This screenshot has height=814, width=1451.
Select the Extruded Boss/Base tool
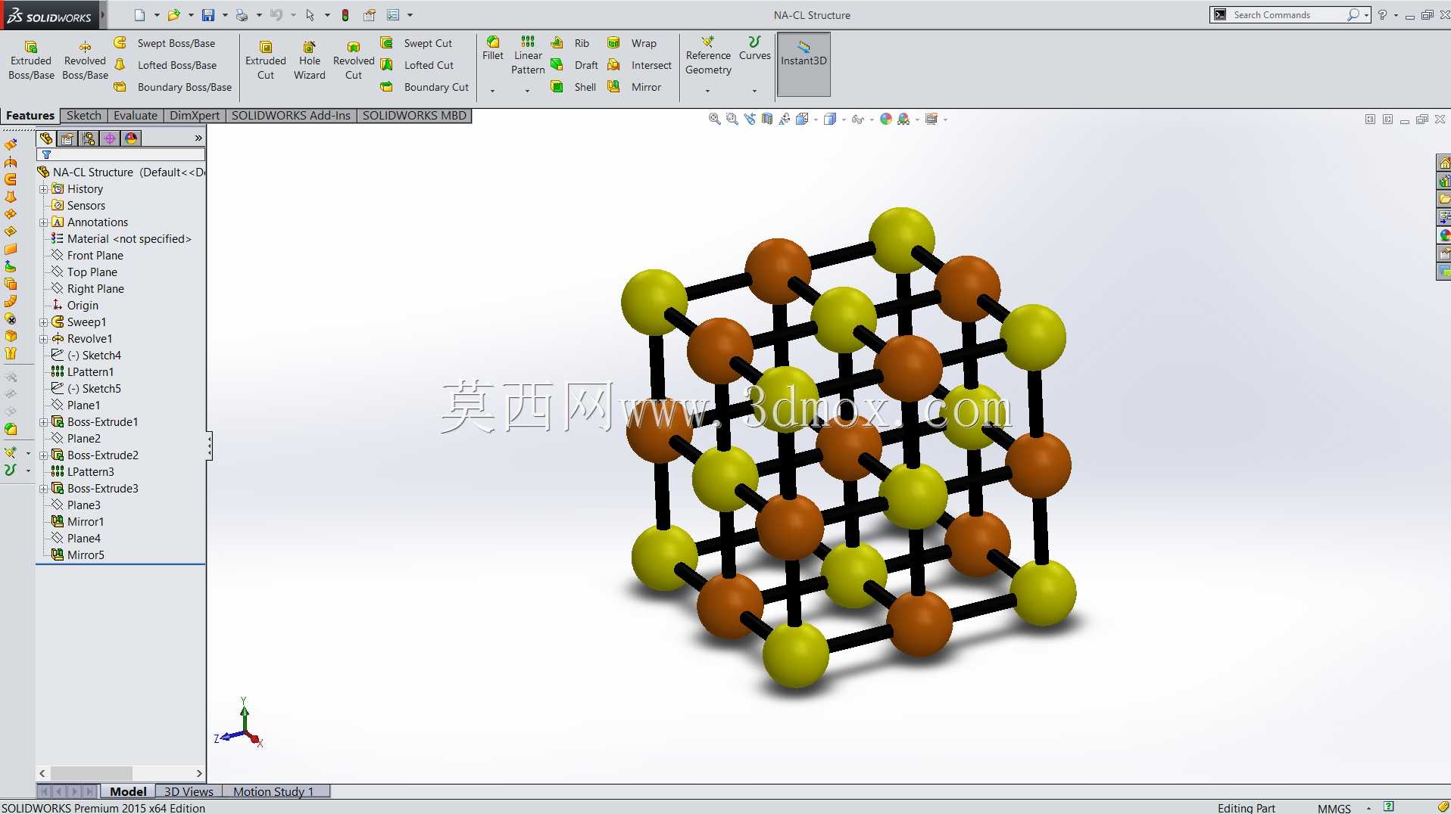pyautogui.click(x=31, y=61)
